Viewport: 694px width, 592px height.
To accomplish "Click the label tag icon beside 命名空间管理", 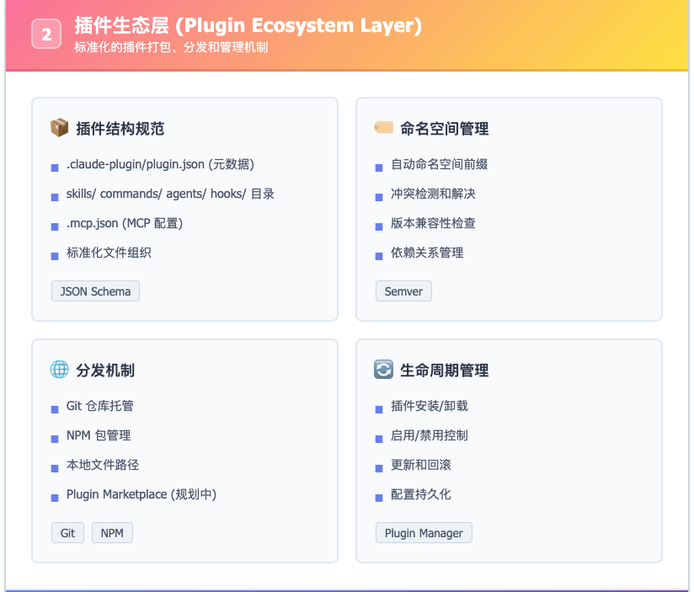I will (383, 128).
